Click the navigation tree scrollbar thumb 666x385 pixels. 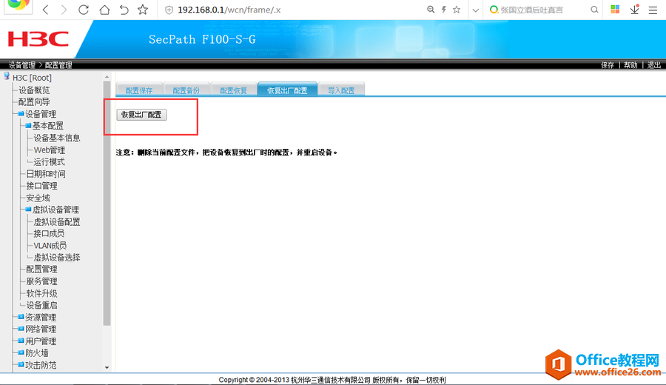(x=107, y=203)
